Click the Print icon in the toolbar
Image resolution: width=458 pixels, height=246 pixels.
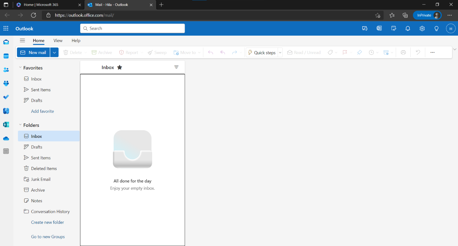pos(403,53)
